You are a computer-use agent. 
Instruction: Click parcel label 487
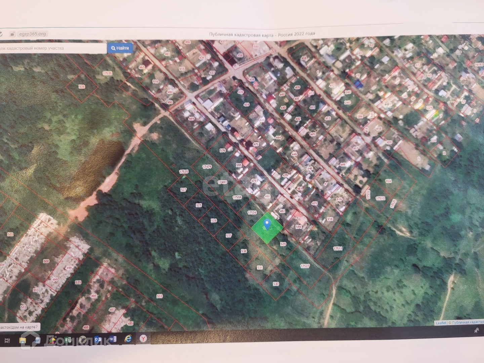(x=112, y=310)
